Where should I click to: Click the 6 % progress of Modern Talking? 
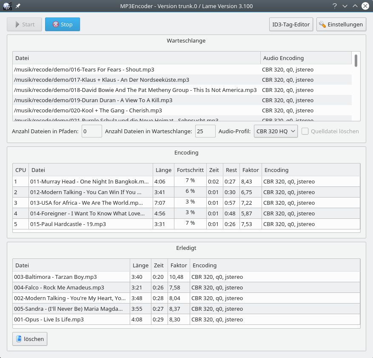coord(190,191)
